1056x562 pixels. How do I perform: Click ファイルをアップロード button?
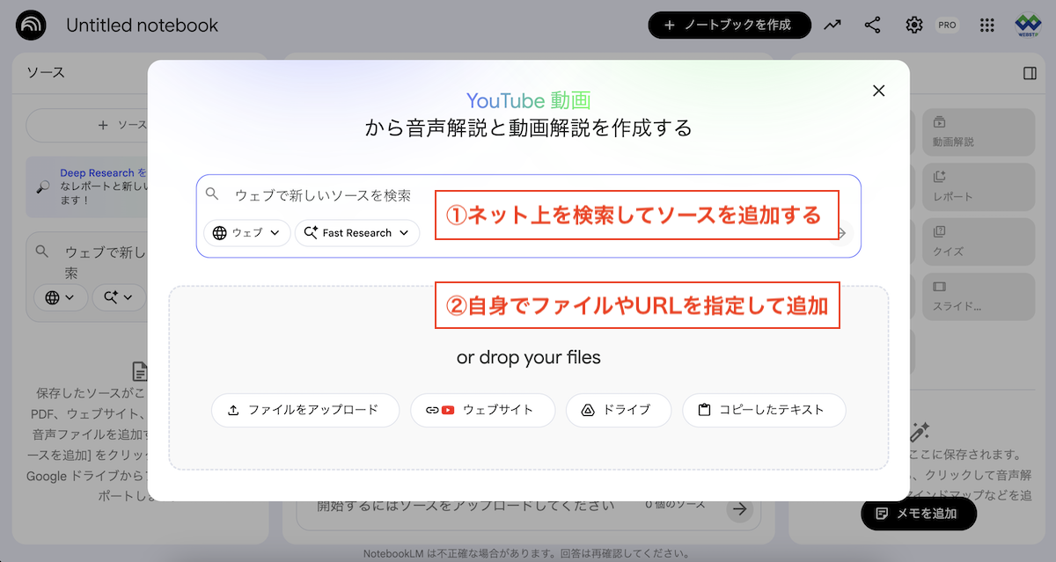(x=304, y=410)
